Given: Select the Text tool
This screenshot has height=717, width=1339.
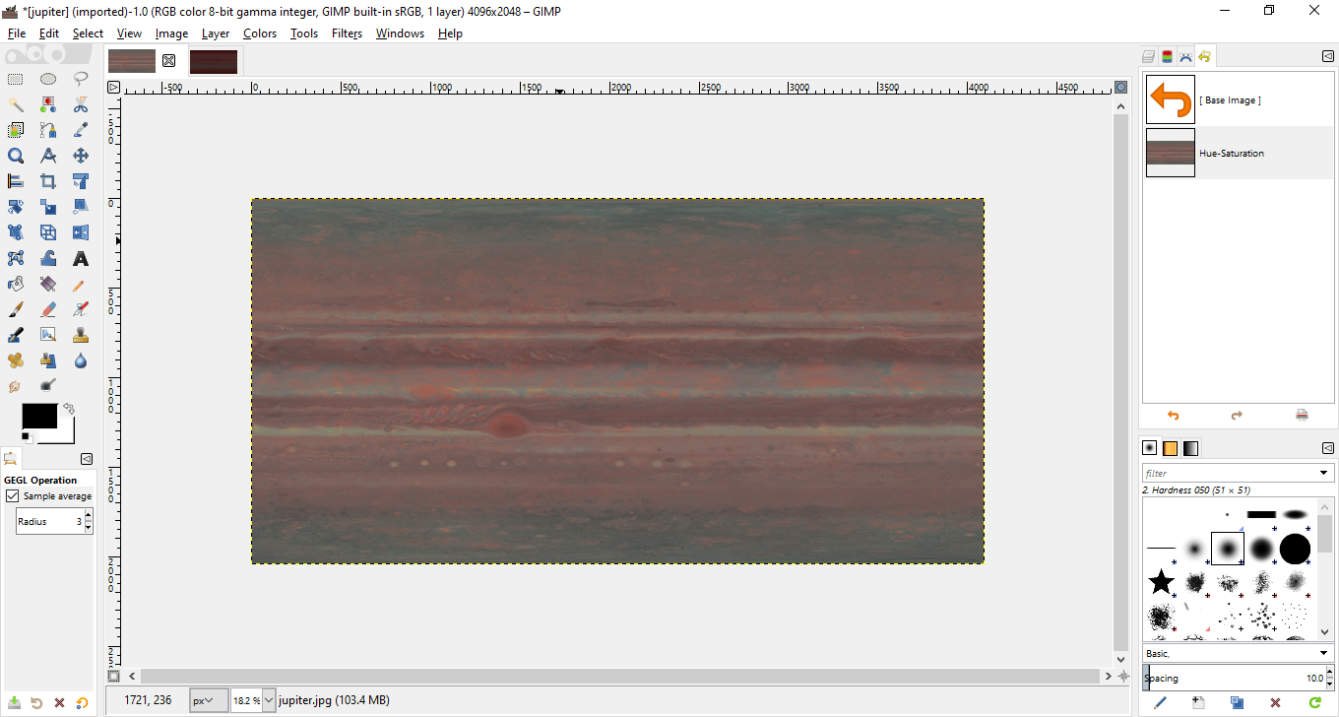Looking at the screenshot, I should [81, 258].
